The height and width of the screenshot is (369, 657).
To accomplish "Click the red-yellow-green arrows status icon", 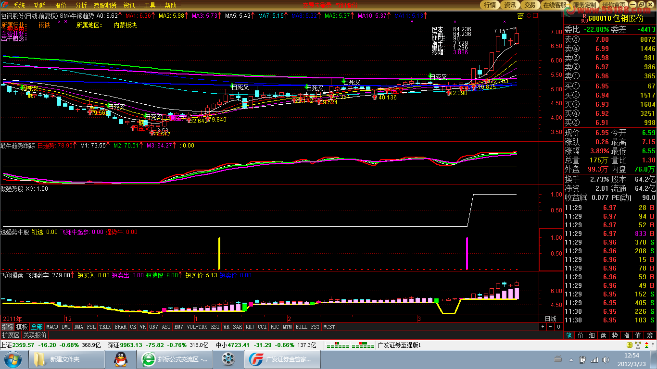I will point(646,345).
